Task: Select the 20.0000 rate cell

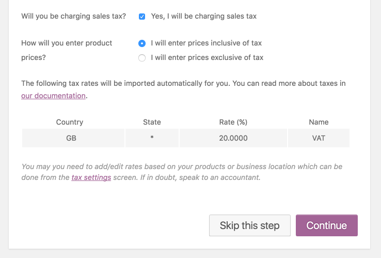Action: click(233, 138)
